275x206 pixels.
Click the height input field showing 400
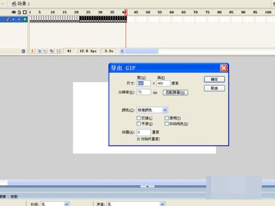[163, 83]
